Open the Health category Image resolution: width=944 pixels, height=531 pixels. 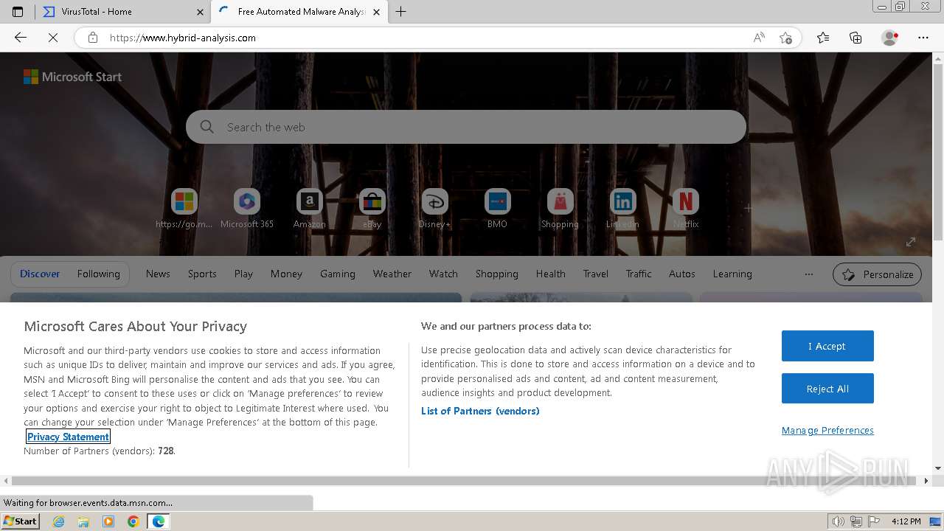coord(551,274)
